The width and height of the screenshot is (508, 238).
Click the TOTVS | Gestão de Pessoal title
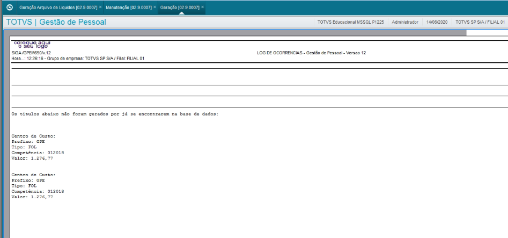coord(56,22)
